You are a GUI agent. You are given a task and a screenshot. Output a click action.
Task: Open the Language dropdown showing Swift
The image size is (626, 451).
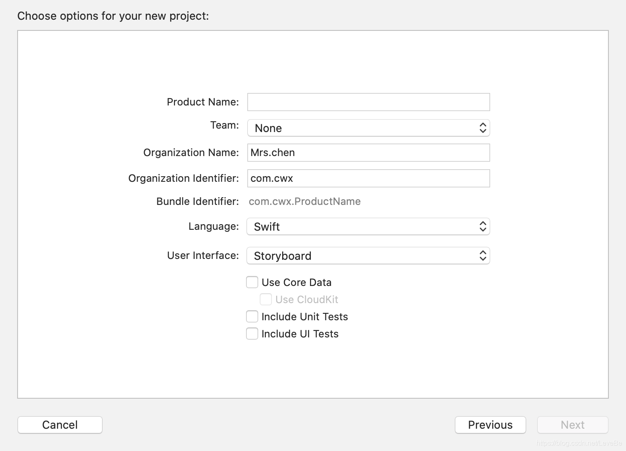coord(368,226)
